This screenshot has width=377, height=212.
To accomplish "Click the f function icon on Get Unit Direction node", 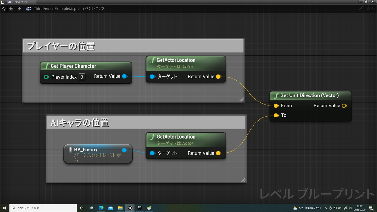I will point(276,95).
